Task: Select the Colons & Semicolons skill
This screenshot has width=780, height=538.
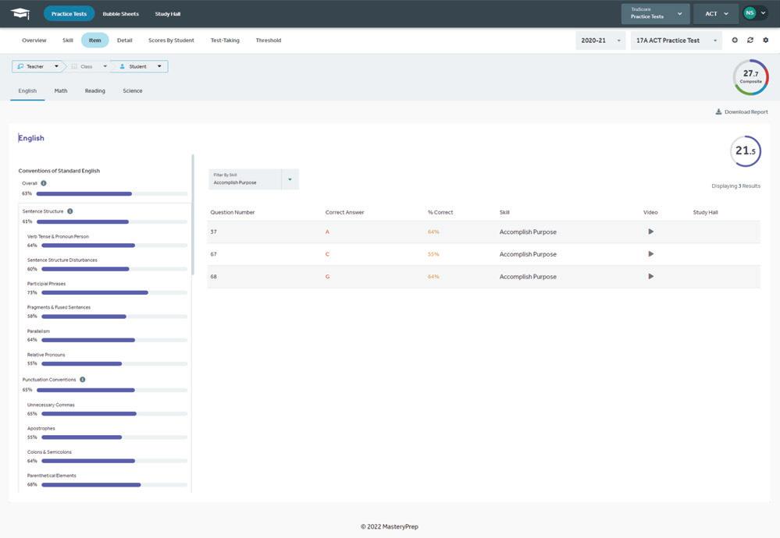Action: pos(49,452)
